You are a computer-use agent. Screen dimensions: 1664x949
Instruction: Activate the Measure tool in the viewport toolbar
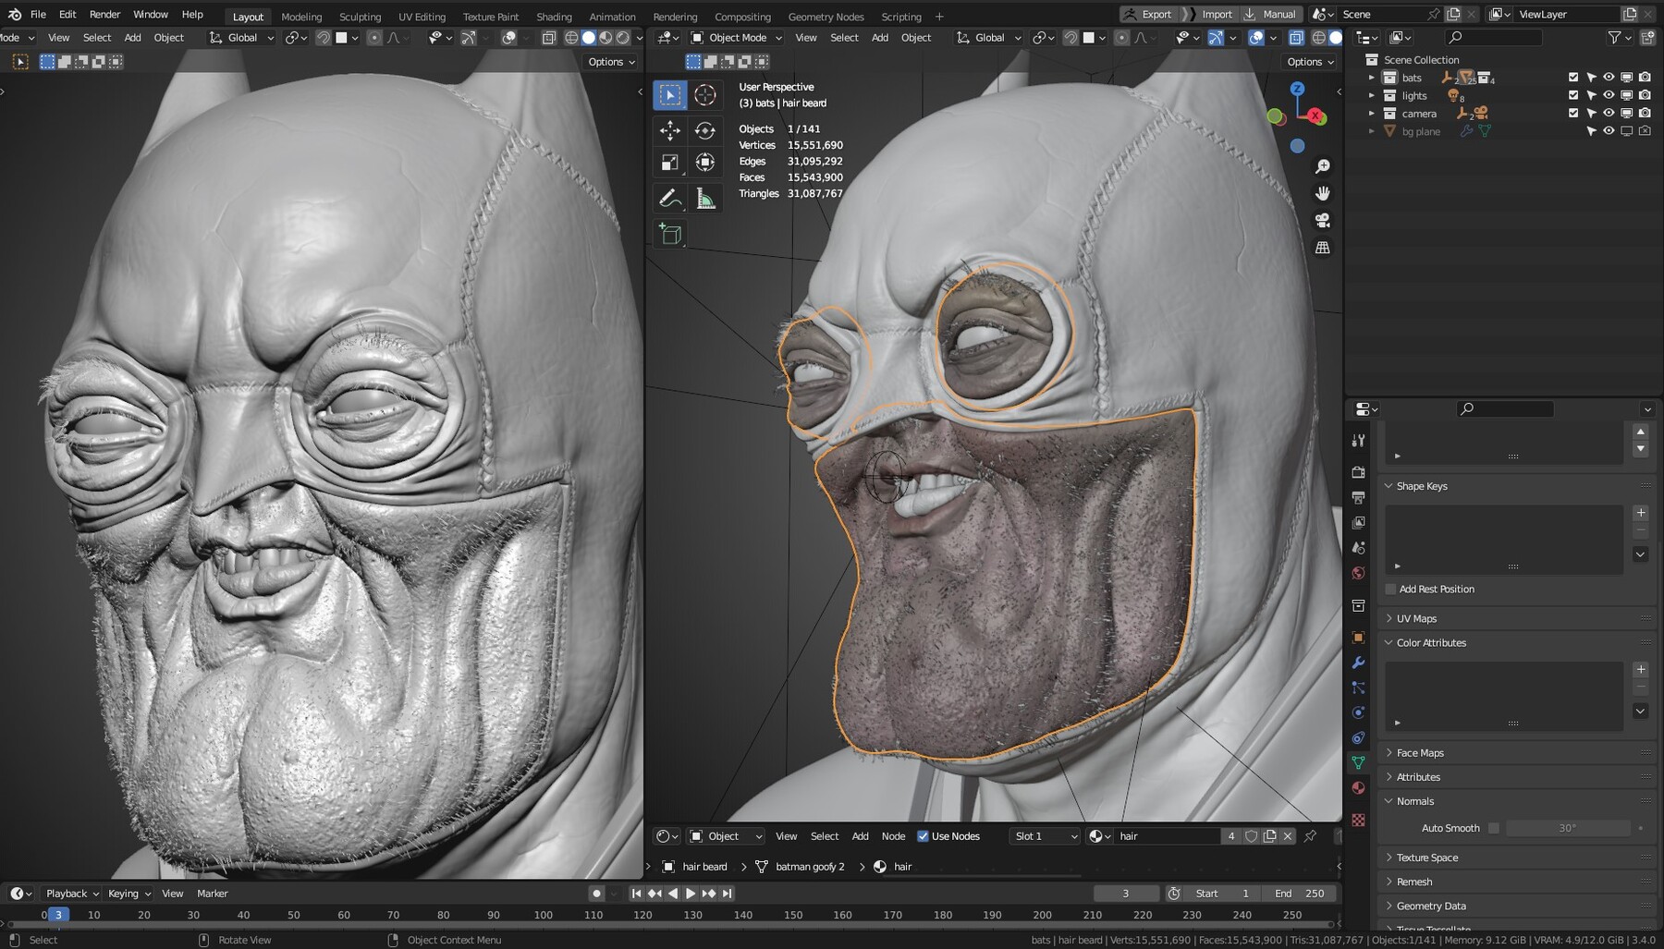pos(705,198)
